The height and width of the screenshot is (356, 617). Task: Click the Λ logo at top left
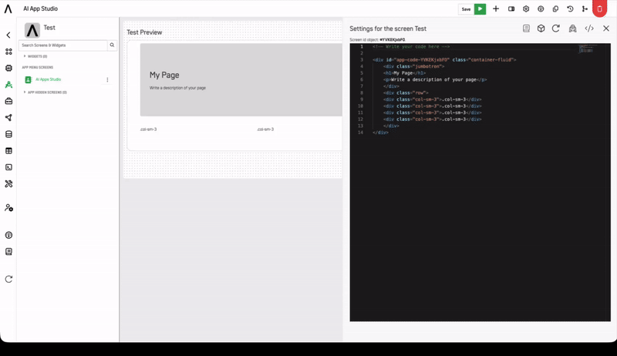pos(8,8)
